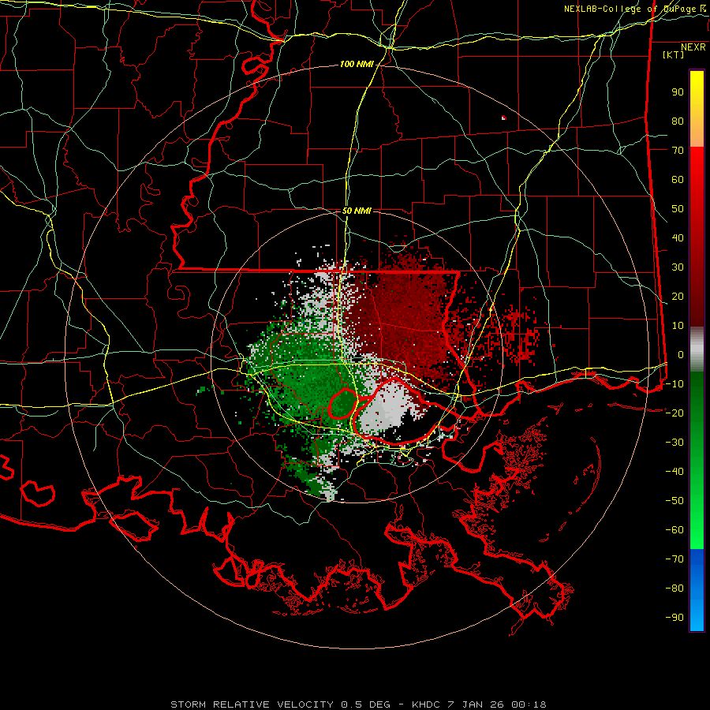Click the 80 value on the velocity scale
Image resolution: width=710 pixels, height=710 pixels.
click(x=678, y=121)
